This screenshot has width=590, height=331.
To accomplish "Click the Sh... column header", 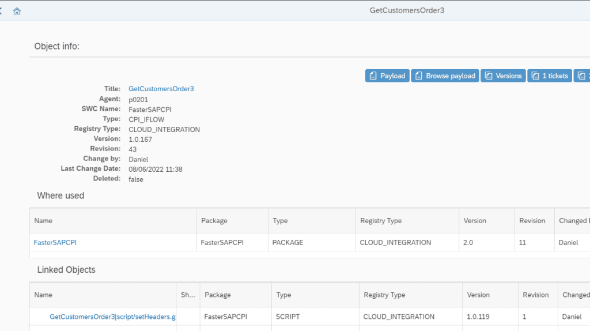I will [x=188, y=295].
